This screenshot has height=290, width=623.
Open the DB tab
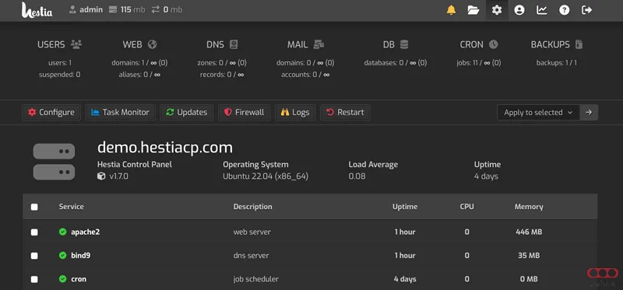point(396,44)
